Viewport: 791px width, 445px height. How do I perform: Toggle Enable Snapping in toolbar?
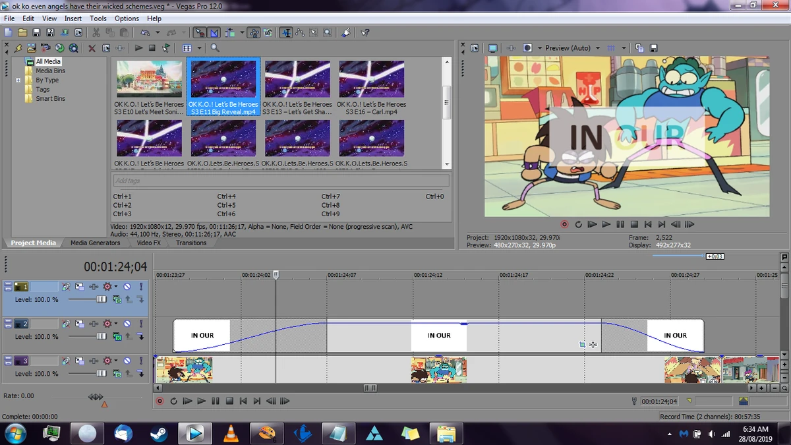point(200,32)
